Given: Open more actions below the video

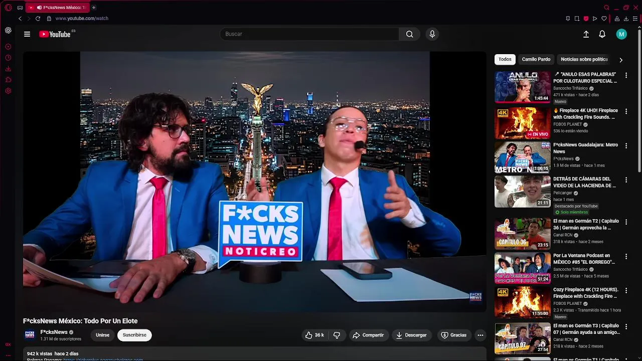Looking at the screenshot, I should pos(480,335).
